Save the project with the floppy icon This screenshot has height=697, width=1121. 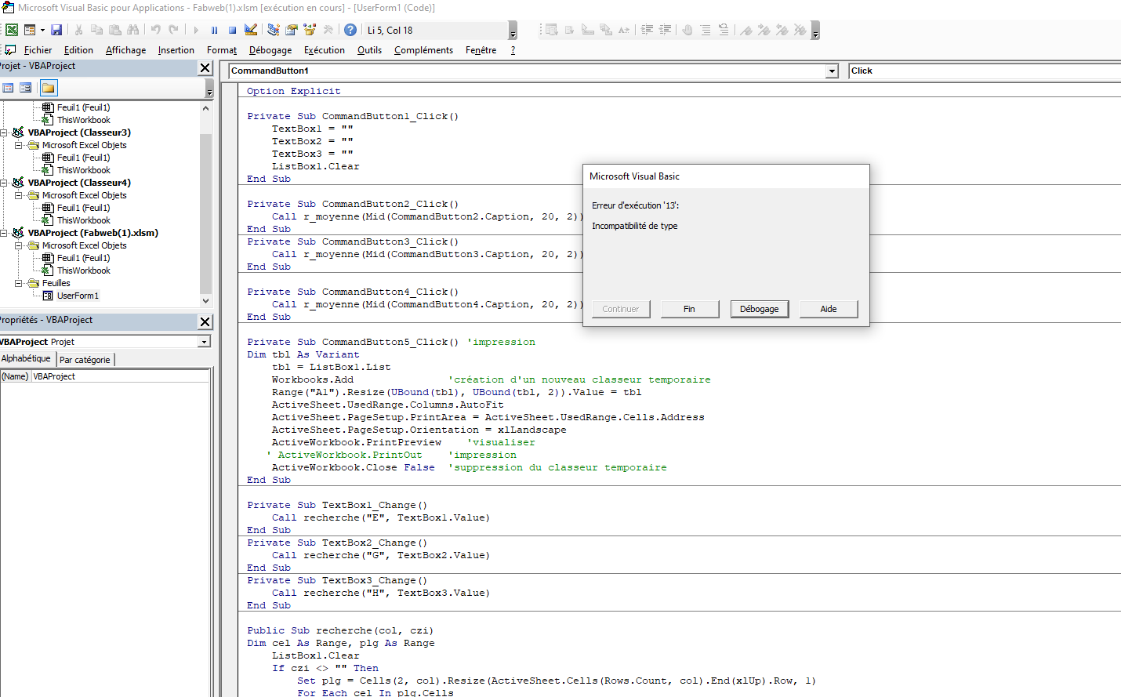pos(56,30)
